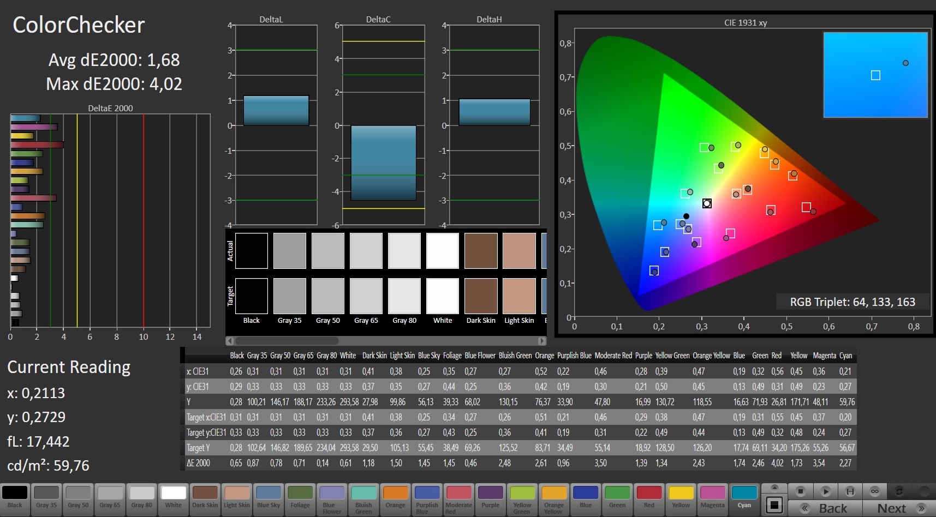Click the DeltaE 2000 horizontal bar chart
Screen dimensions: 936x517
point(110,220)
